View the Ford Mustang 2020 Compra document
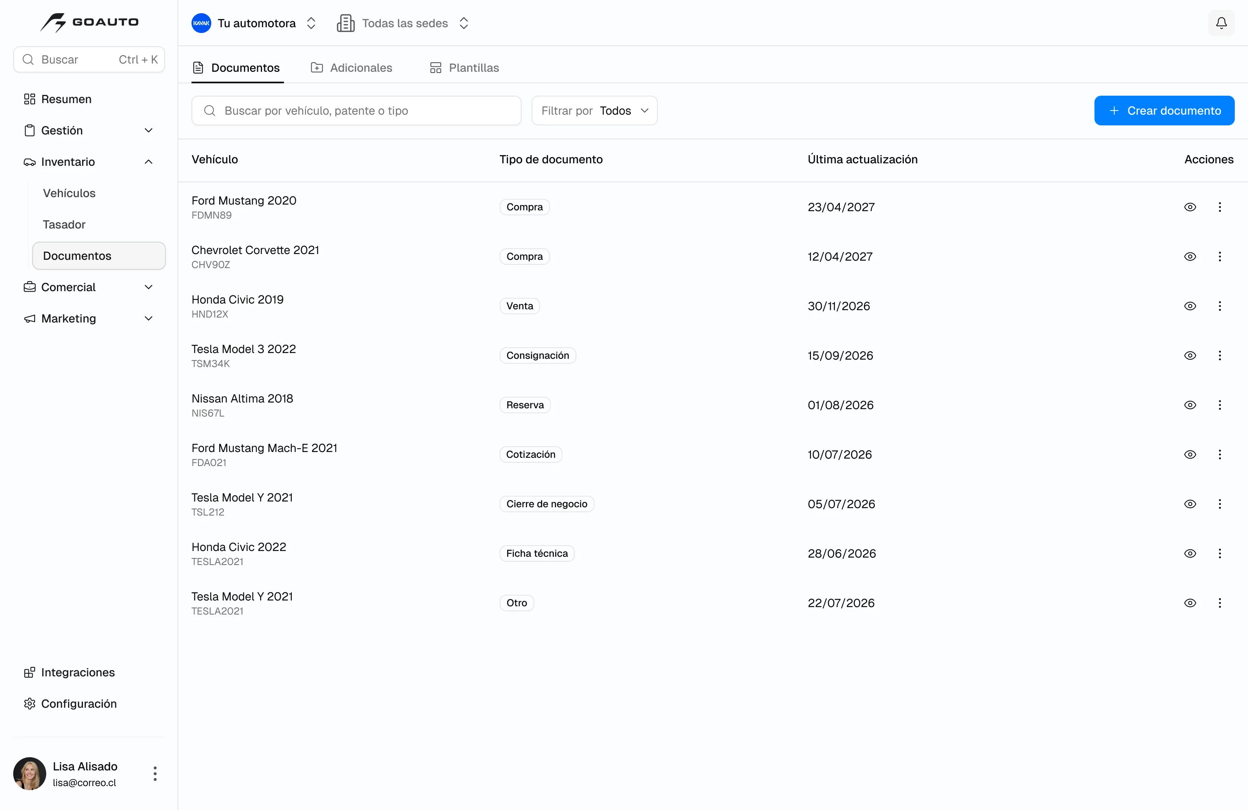The image size is (1248, 810). (1190, 207)
